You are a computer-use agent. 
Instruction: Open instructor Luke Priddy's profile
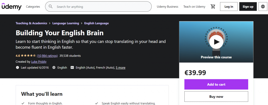39,62
